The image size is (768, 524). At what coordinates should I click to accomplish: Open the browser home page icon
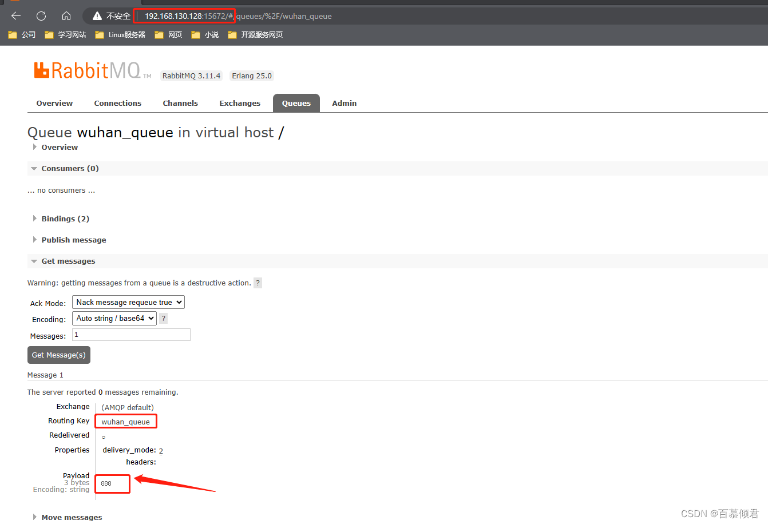point(66,16)
